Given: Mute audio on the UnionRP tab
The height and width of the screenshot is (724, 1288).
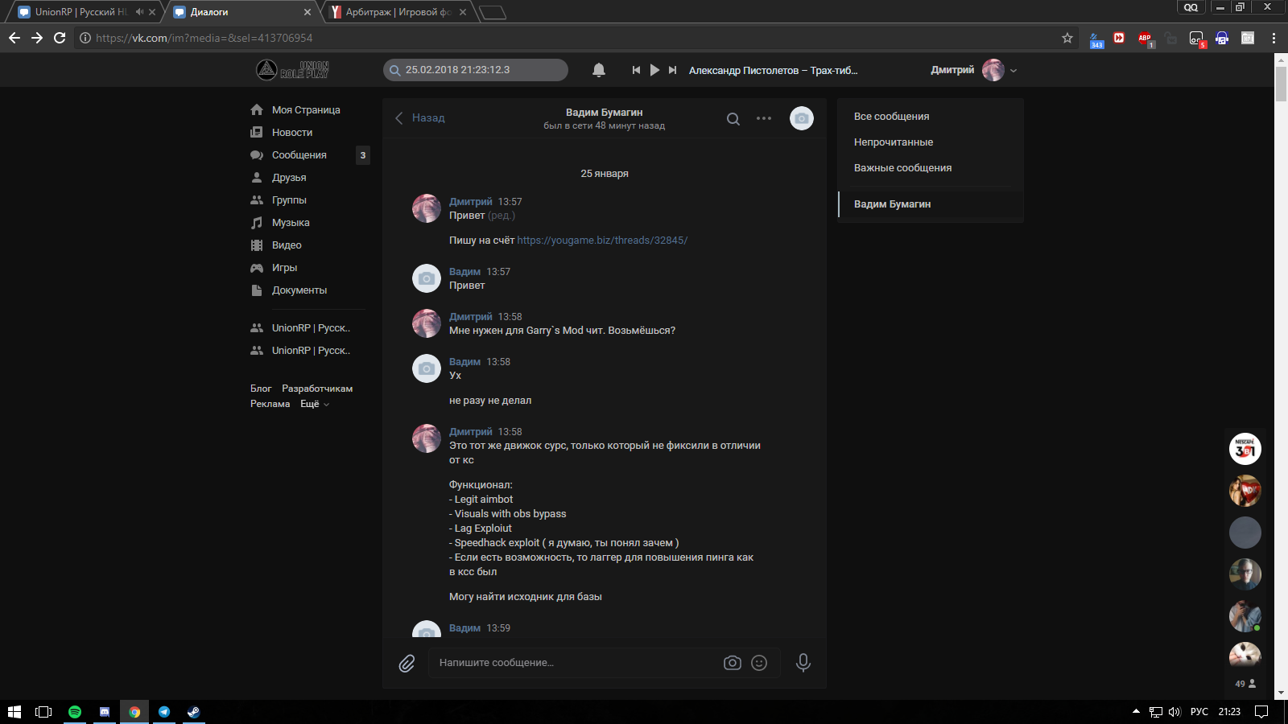Looking at the screenshot, I should tap(139, 12).
